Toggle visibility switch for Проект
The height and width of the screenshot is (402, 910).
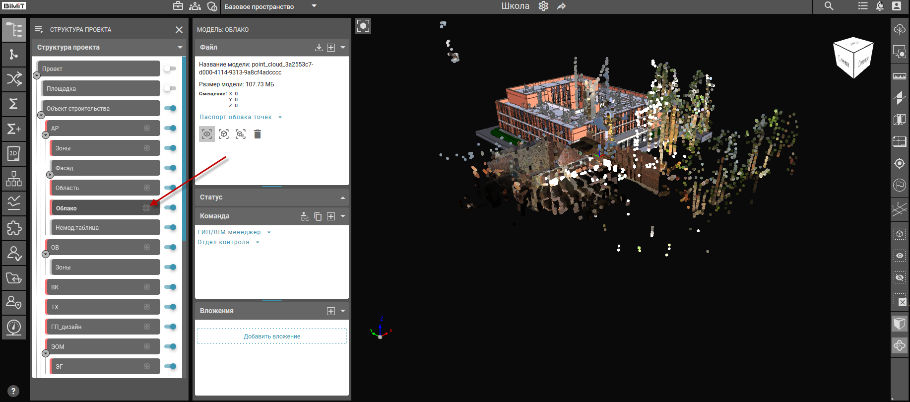click(170, 68)
